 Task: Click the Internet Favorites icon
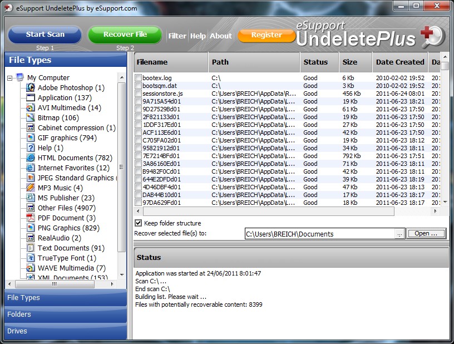click(31, 168)
